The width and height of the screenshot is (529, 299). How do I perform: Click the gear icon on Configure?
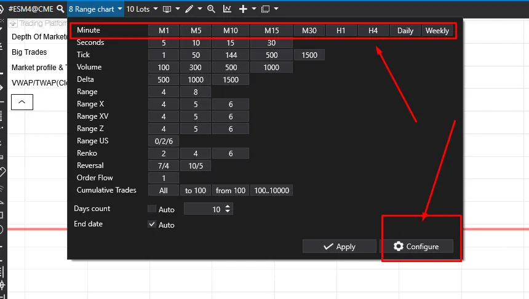399,246
